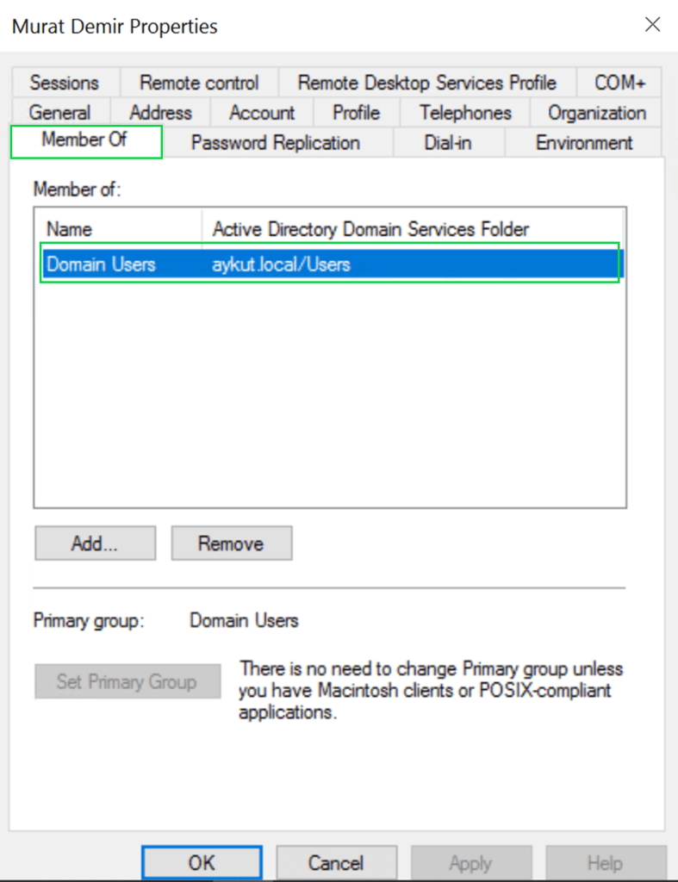Viewport: 678px width, 882px height.
Task: Switch to the General tab
Action: 59,113
